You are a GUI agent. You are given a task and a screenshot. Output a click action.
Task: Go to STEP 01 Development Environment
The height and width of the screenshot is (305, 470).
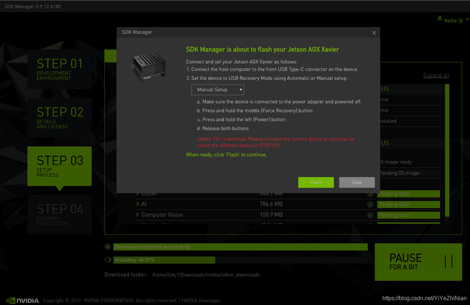coord(60,69)
